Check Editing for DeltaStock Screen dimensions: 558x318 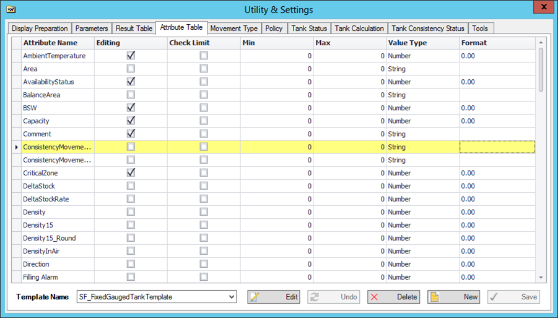tap(131, 186)
